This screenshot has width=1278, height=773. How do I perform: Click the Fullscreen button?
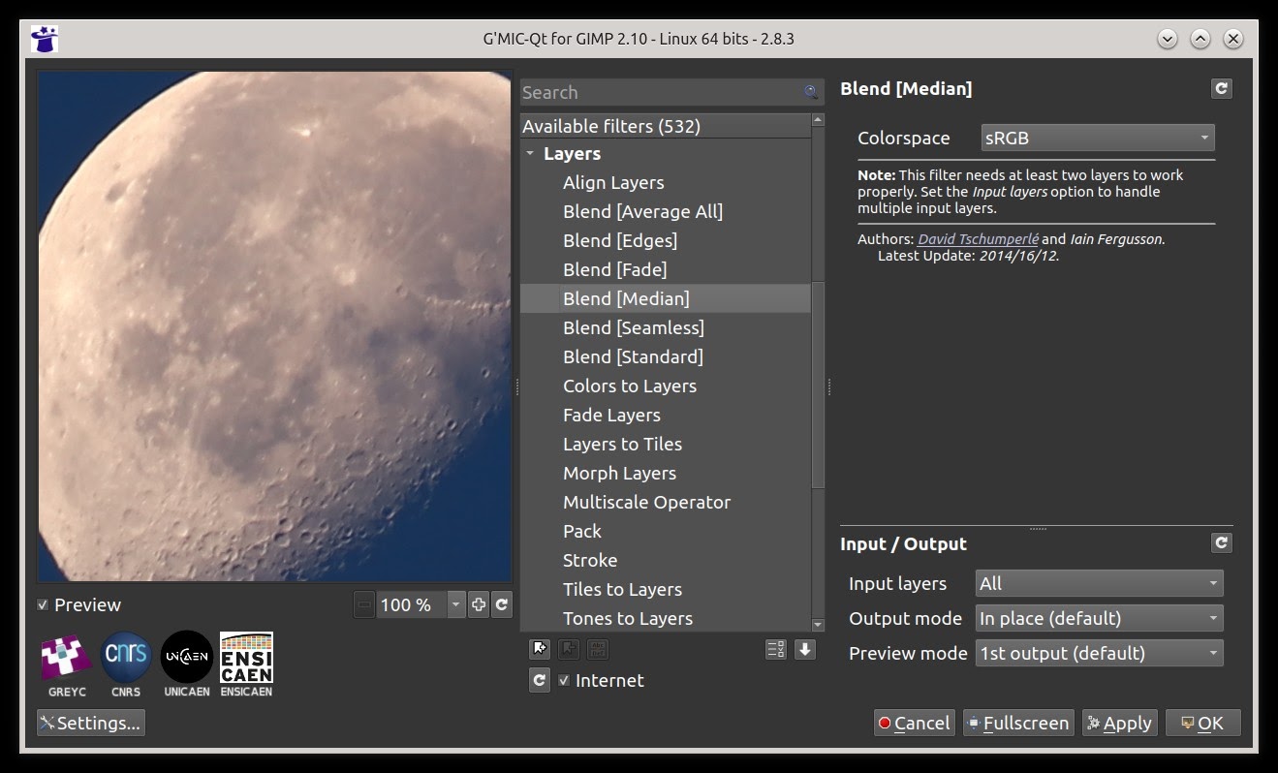(x=1017, y=723)
